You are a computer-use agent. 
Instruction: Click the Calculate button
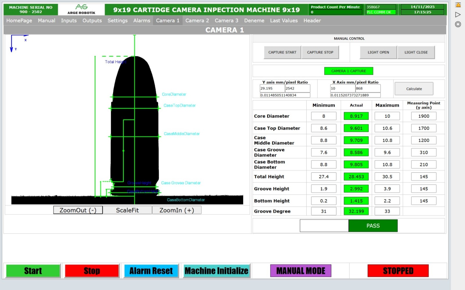click(414, 89)
